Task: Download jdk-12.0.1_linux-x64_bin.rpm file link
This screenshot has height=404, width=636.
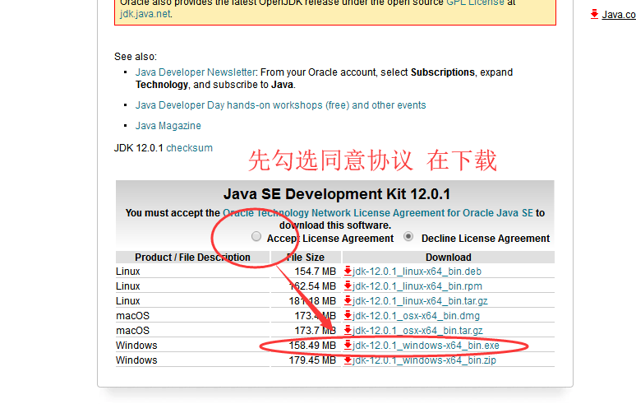Action: (417, 286)
